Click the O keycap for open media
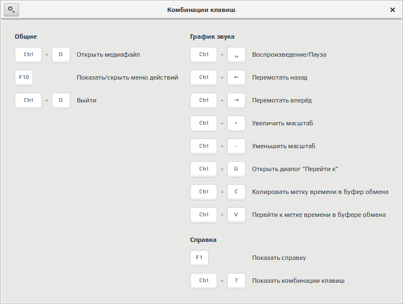 click(61, 55)
